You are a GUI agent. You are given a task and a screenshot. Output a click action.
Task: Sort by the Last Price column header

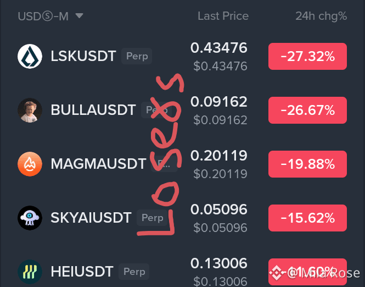pos(223,16)
